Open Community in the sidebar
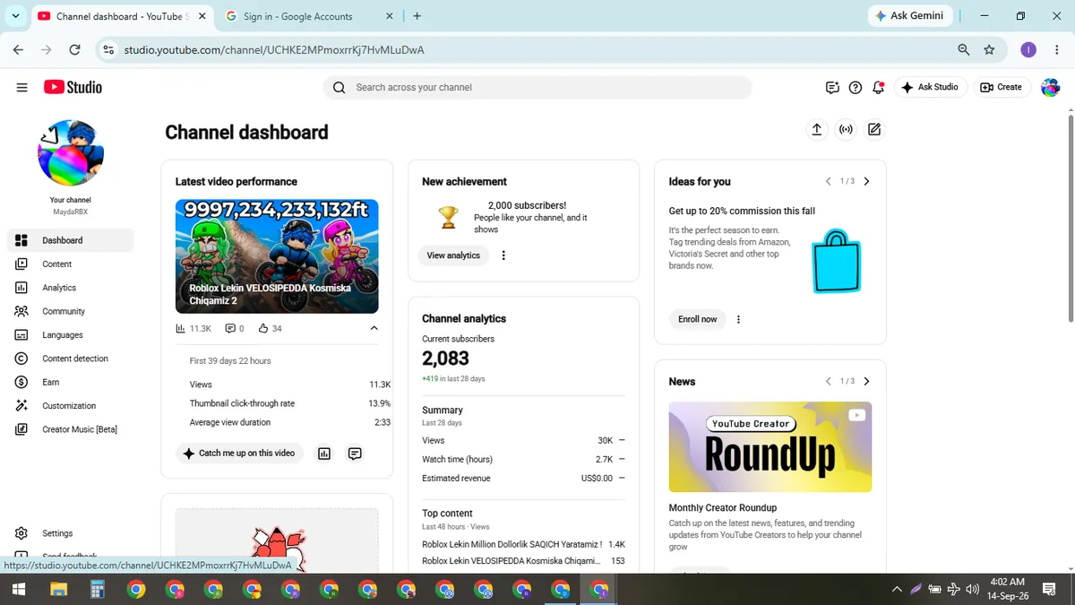 coord(71,311)
